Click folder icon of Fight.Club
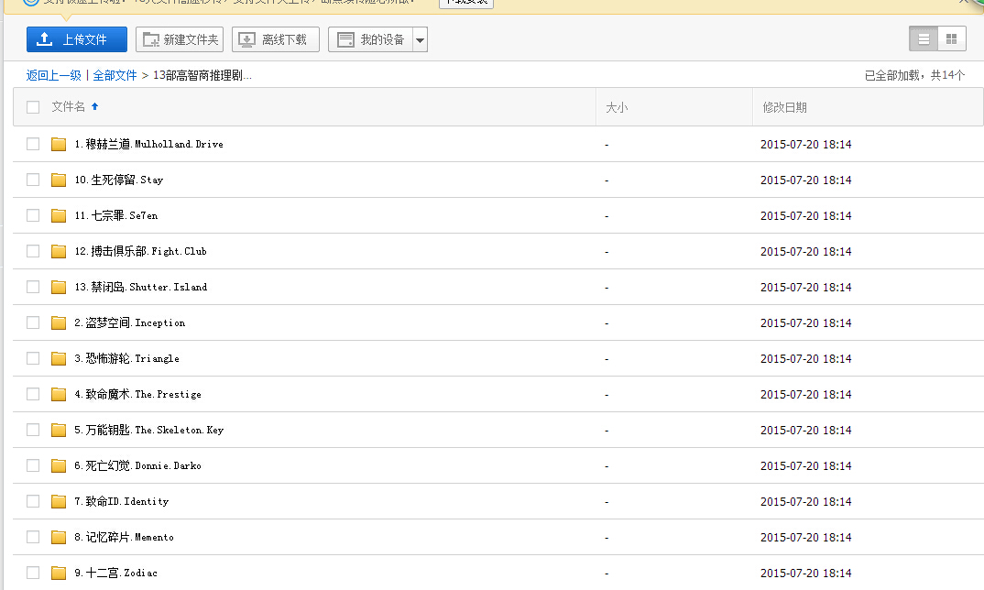Screen dimensions: 984x590 (x=59, y=252)
